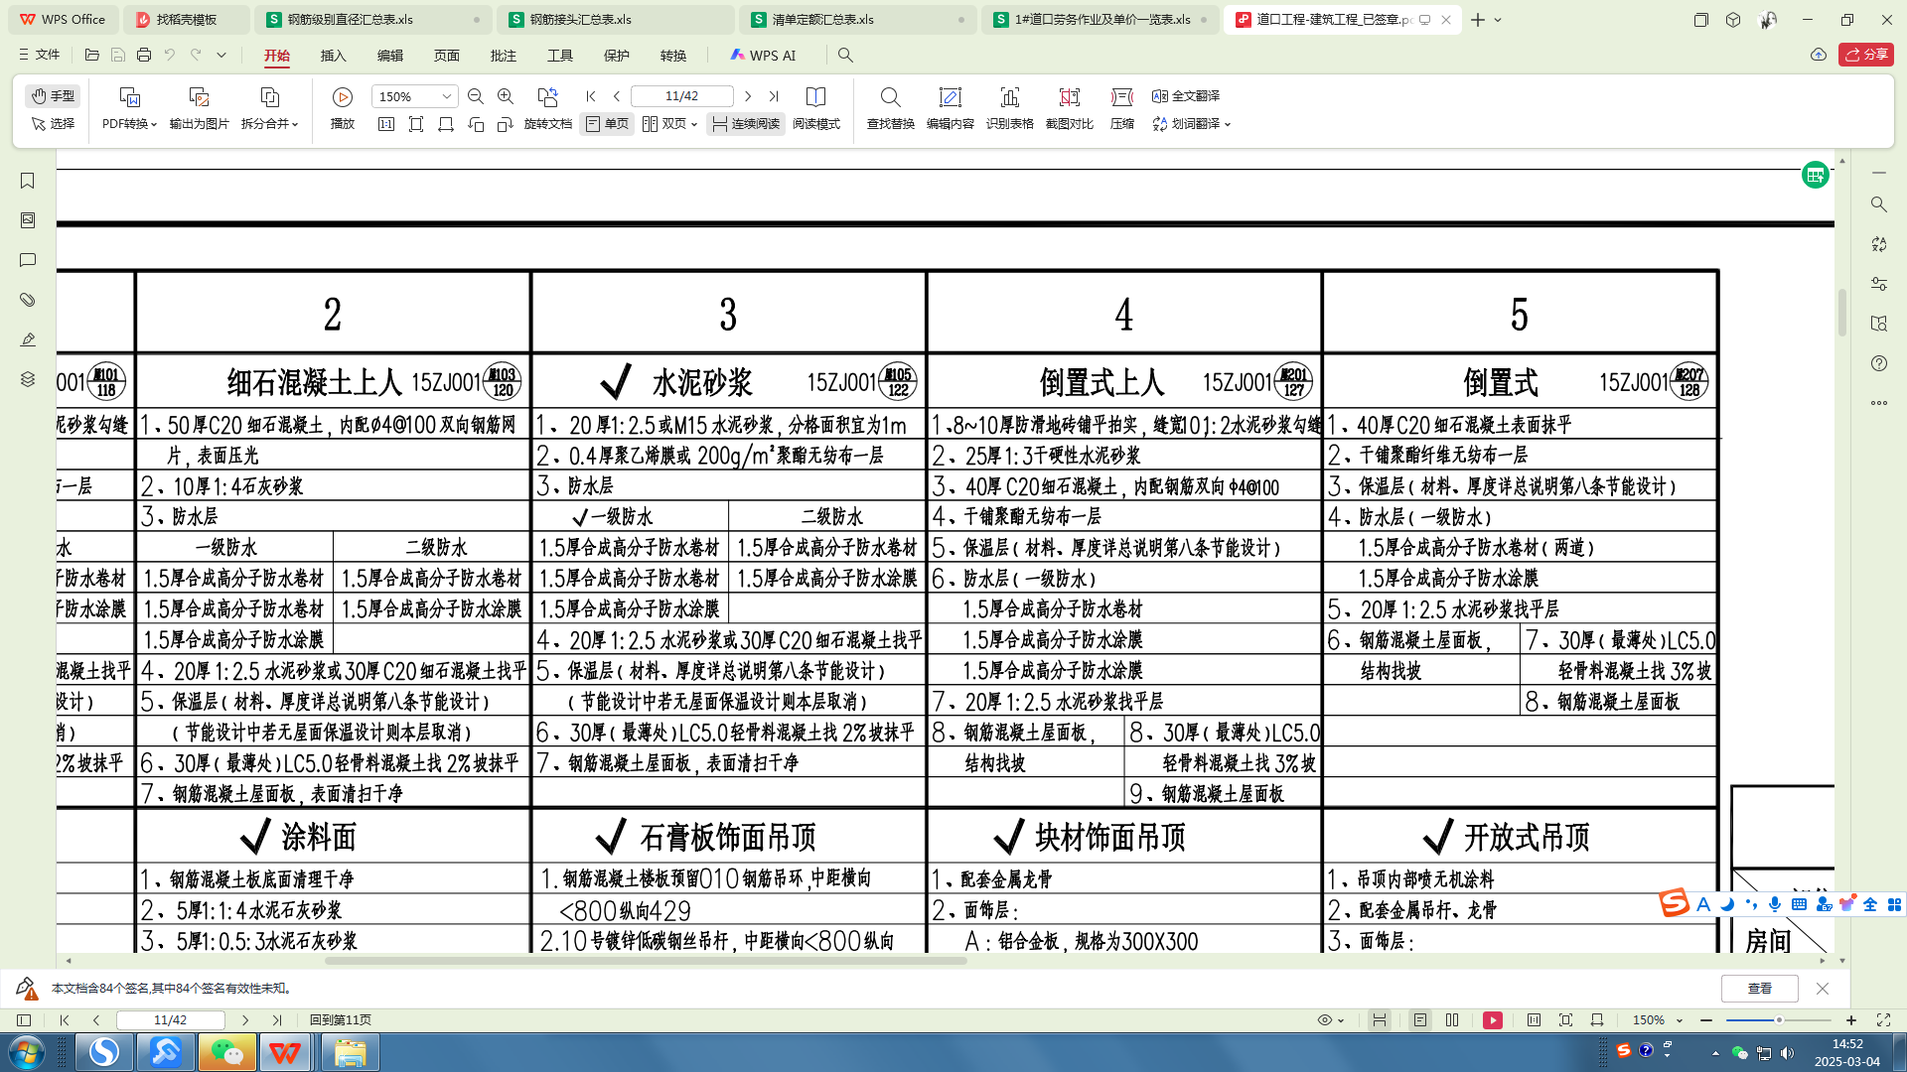Viewport: 1907px width, 1072px height.
Task: Click the zoom in magnifier icon
Action: point(506,96)
